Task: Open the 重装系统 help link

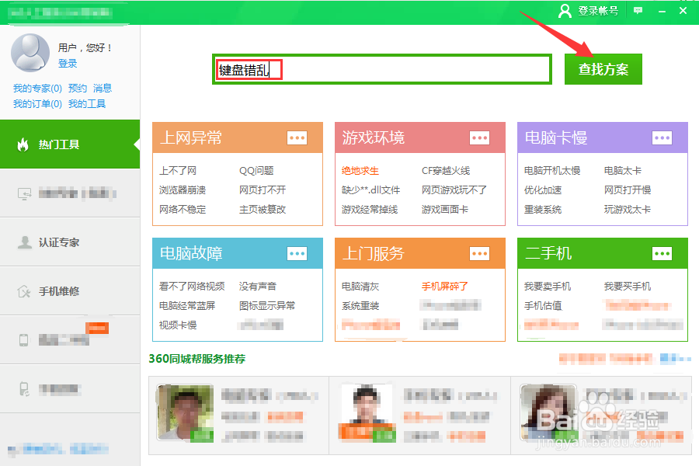Action: (x=544, y=208)
